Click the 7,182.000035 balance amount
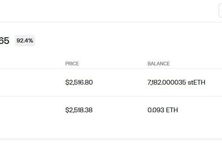Image resolution: width=222 pixels, height=143 pixels. click(166, 82)
